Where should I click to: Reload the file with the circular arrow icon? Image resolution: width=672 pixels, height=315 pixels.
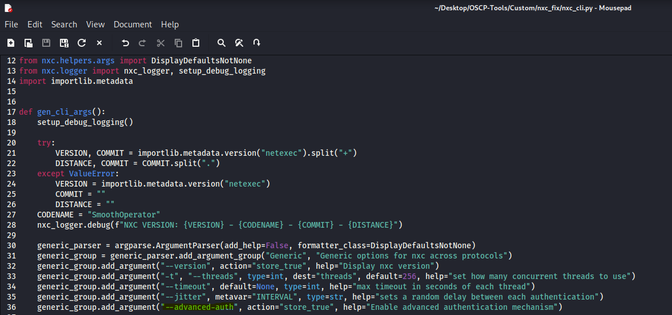(82, 43)
